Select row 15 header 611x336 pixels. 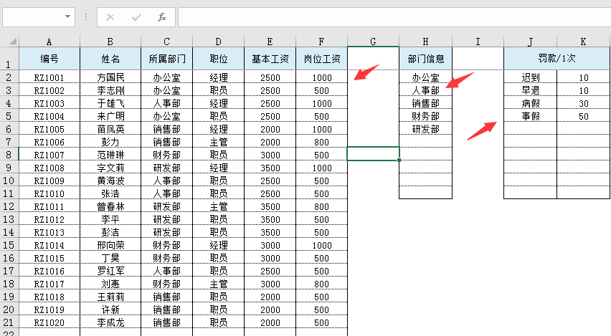(x=9, y=245)
